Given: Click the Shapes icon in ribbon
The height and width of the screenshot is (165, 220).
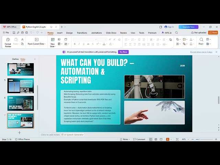Looking at the screenshot, I should point(177,40).
